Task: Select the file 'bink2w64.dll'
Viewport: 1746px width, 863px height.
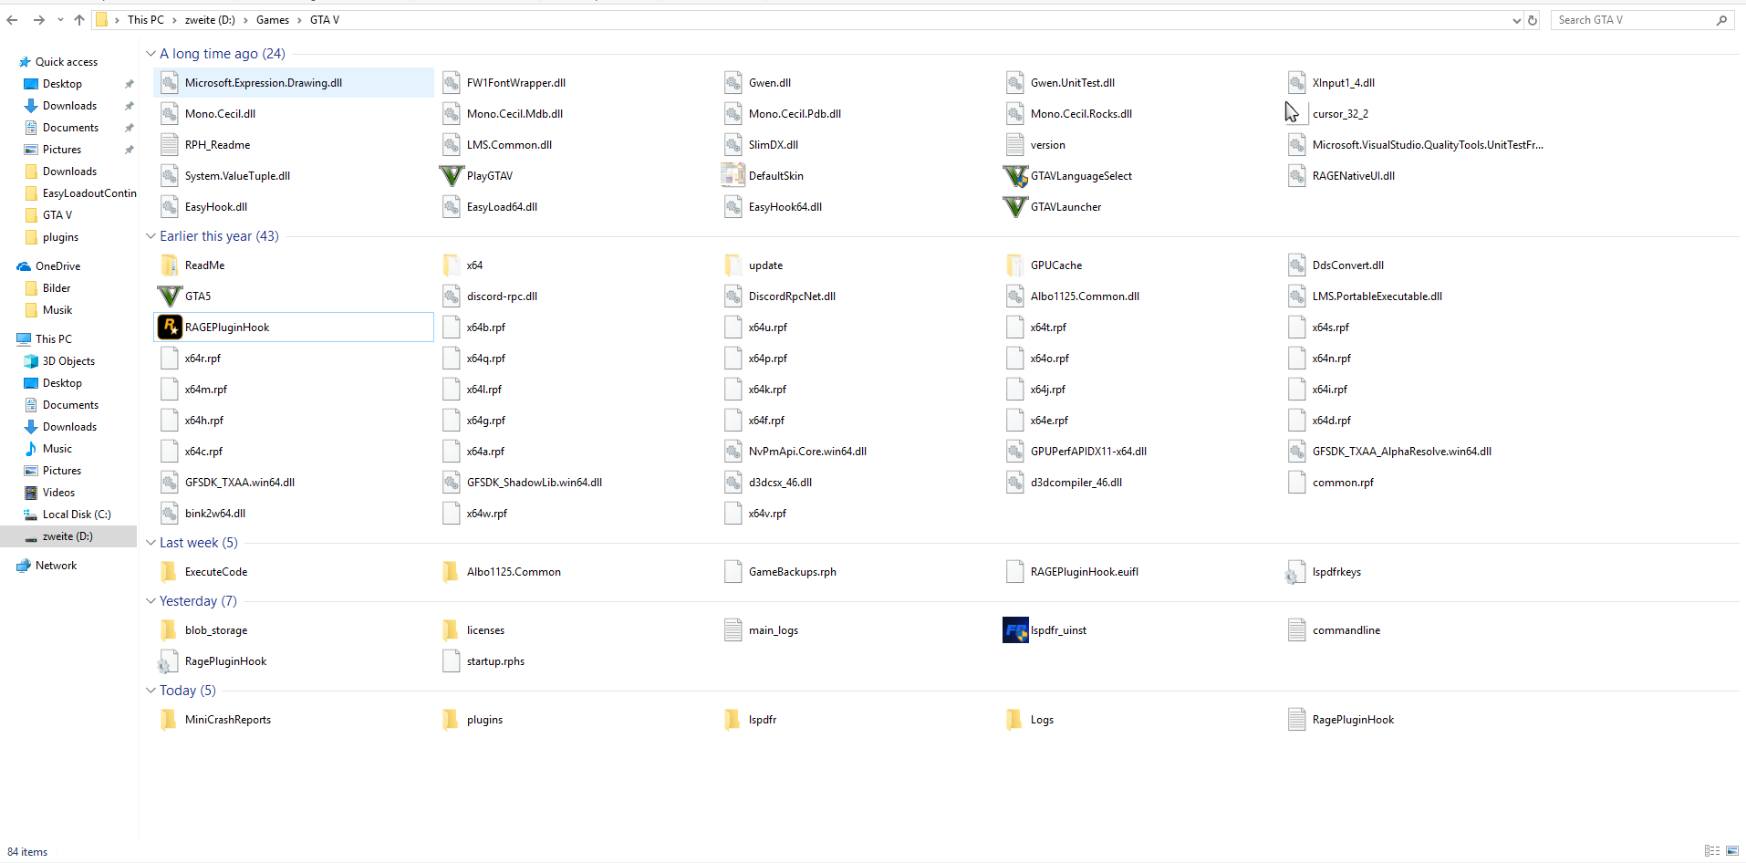Action: pyautogui.click(x=215, y=514)
